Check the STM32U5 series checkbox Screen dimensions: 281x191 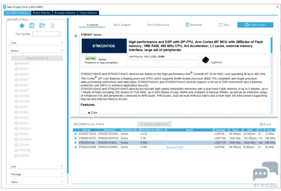(16, 145)
